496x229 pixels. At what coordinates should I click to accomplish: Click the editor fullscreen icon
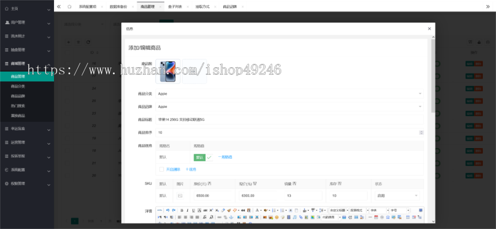point(420,210)
